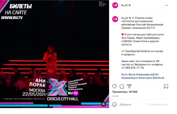Image resolution: width=177 pixels, height=114 pixels.
Task: Click the ru_tv avatar beside the caption
Action: tap(115, 19)
